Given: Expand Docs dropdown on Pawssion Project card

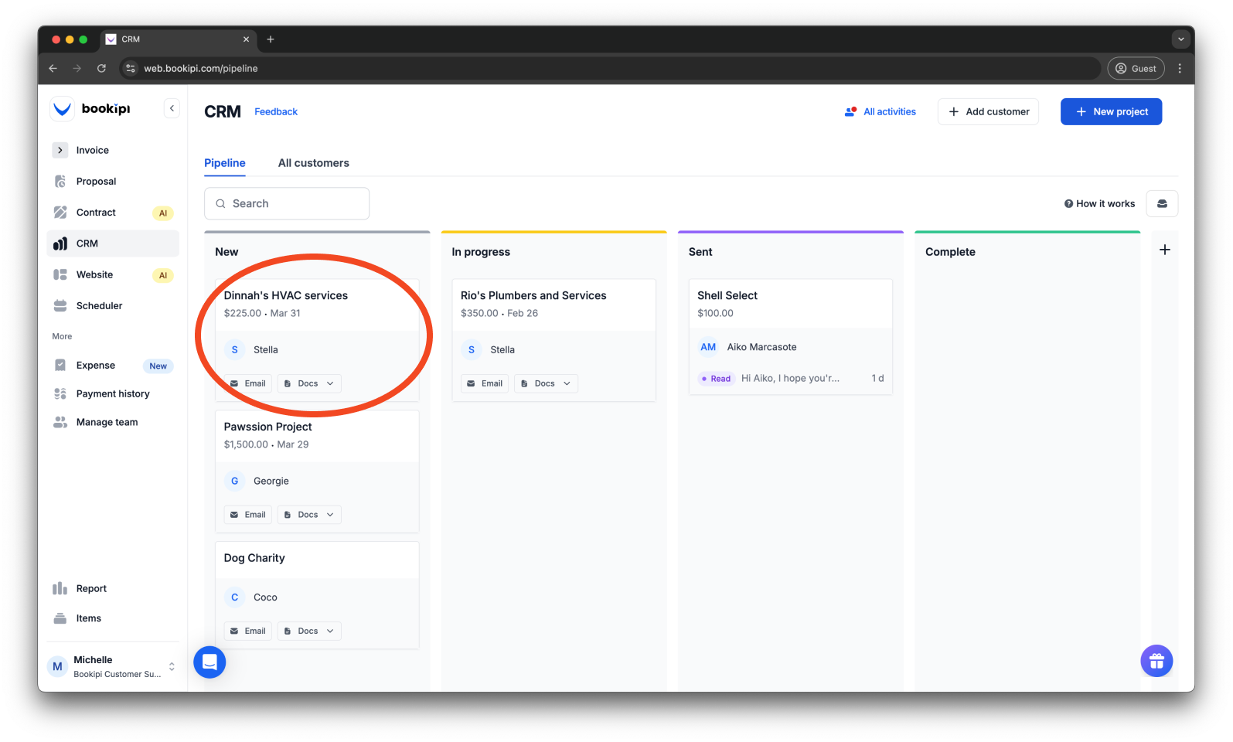Looking at the screenshot, I should tap(309, 515).
